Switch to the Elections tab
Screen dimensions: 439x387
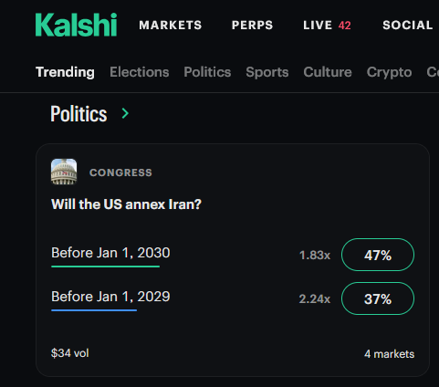coord(140,72)
